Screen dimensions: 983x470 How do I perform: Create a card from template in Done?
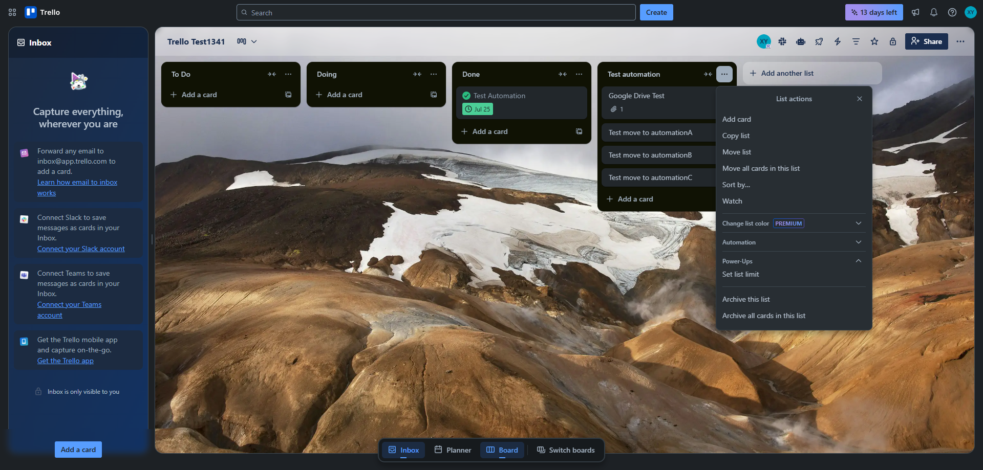(x=579, y=131)
